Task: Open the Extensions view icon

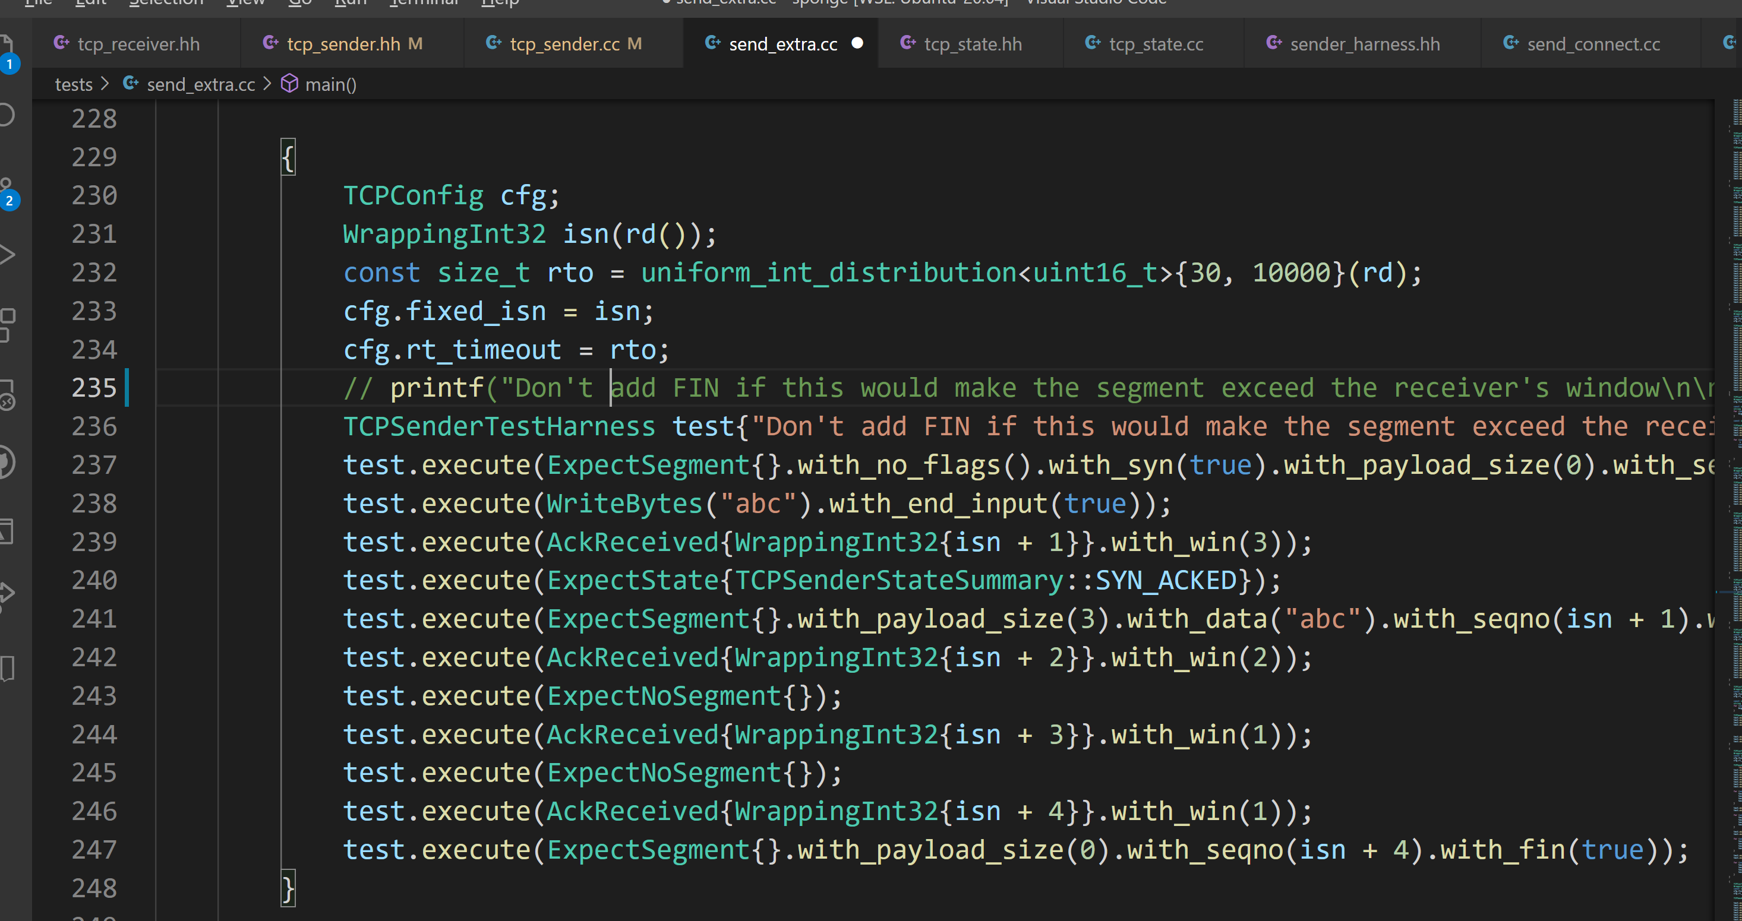Action: (7, 325)
